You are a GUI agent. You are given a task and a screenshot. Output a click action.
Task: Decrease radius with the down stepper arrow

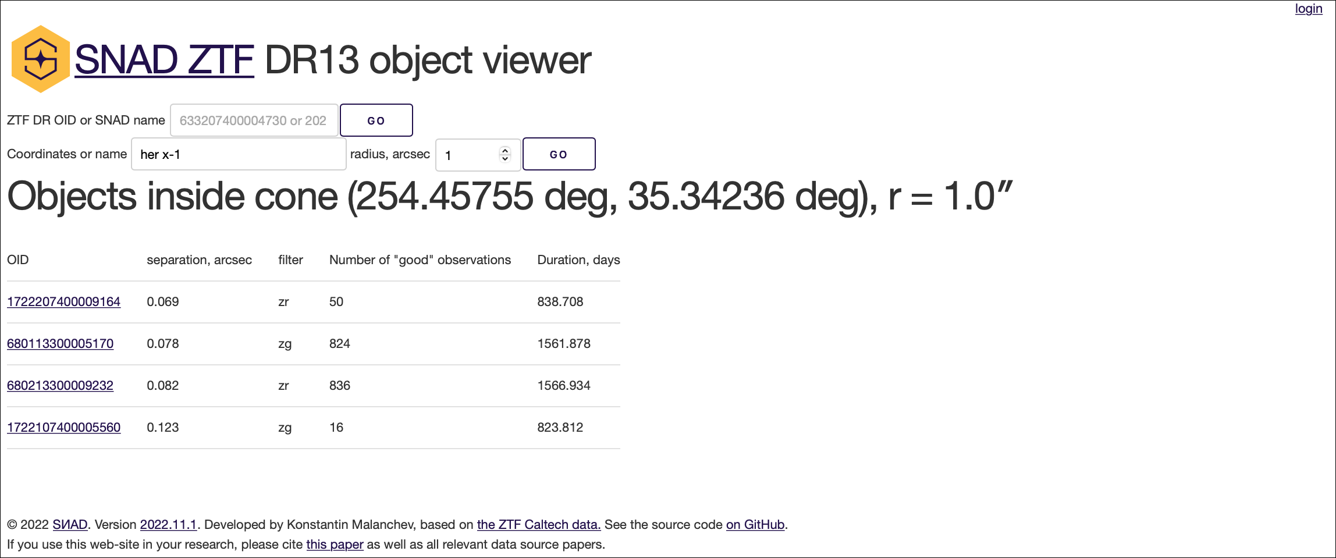505,159
